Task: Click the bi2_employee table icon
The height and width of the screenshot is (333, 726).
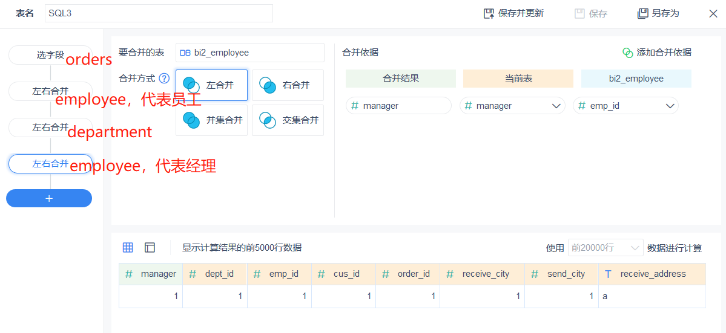Action: 185,53
